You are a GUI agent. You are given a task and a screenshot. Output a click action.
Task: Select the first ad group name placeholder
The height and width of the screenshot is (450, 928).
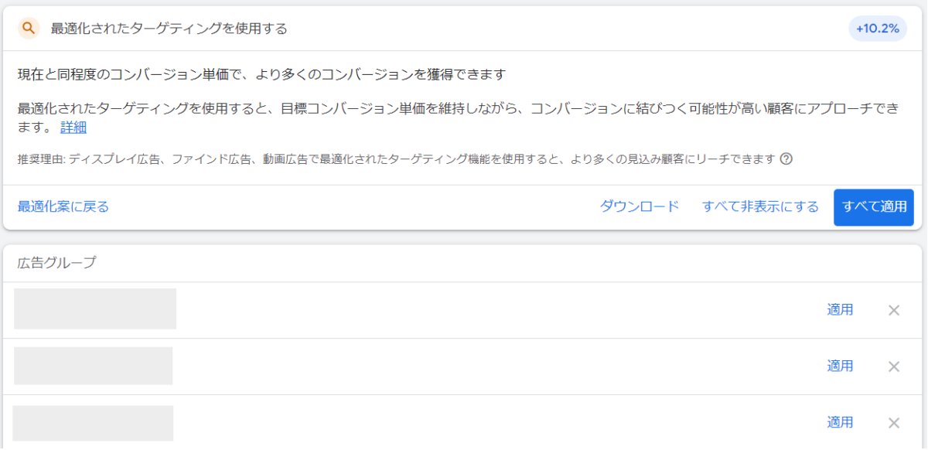click(95, 309)
